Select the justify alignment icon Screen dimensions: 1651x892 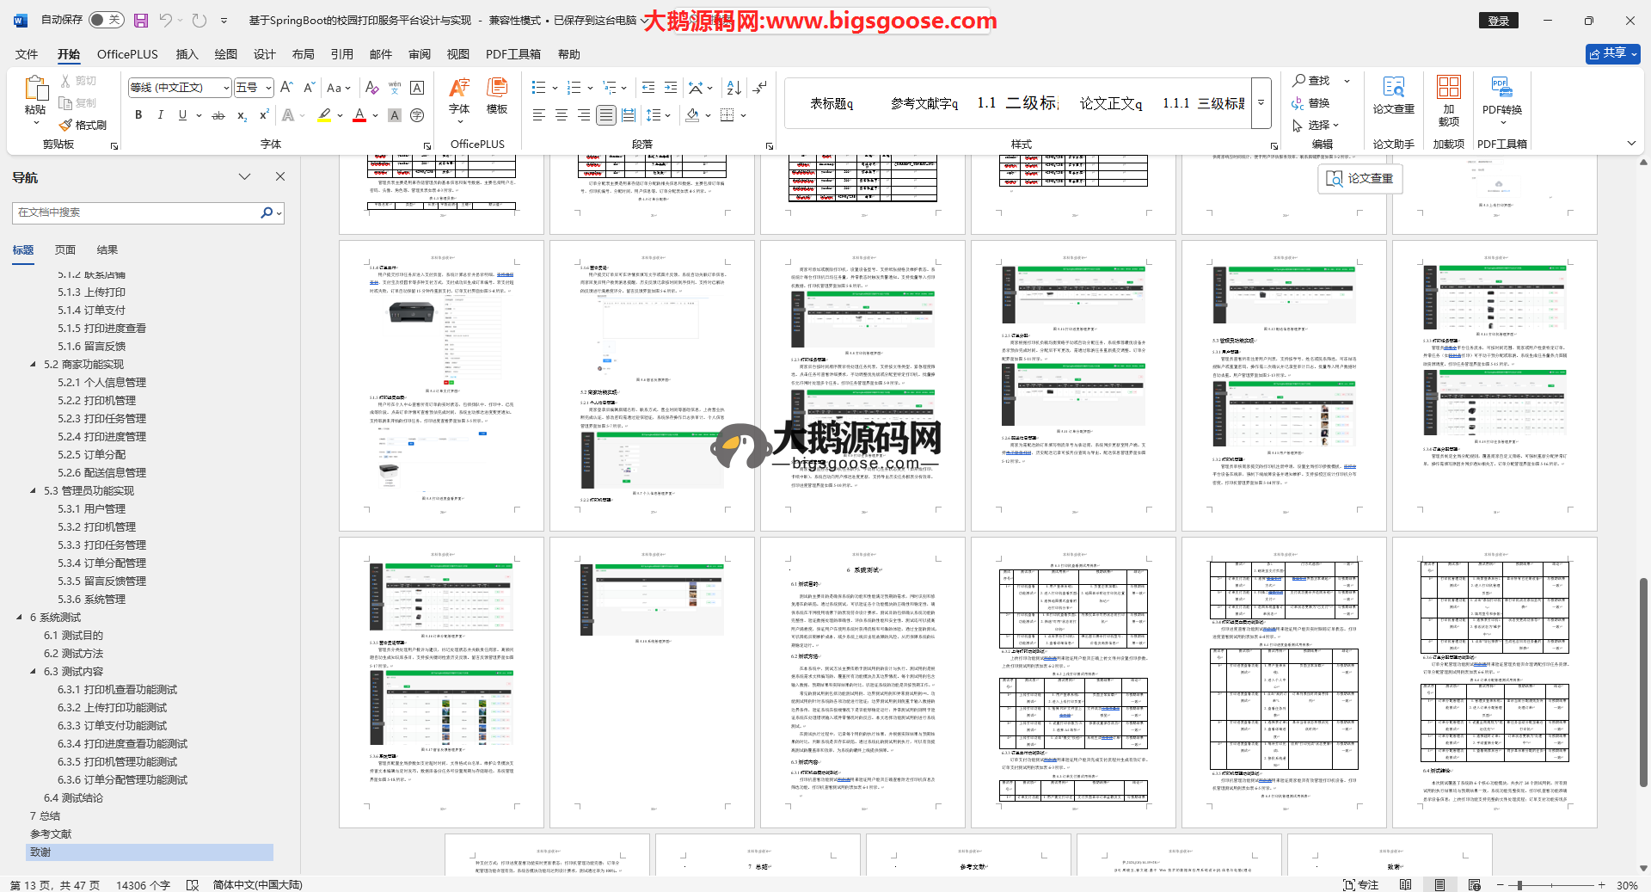606,115
